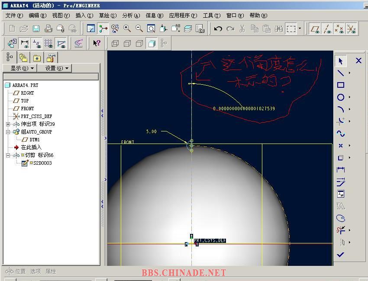
Task: Open the What's This help pointer
Action: point(97,43)
